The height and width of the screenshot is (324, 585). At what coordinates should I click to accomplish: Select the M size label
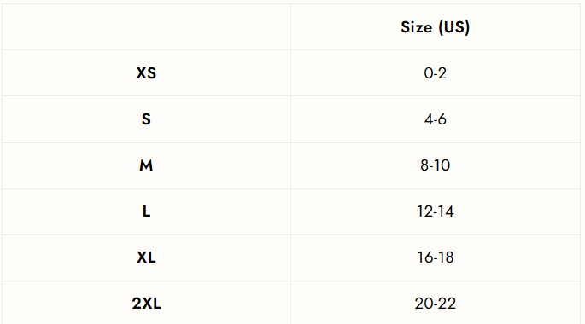146,165
